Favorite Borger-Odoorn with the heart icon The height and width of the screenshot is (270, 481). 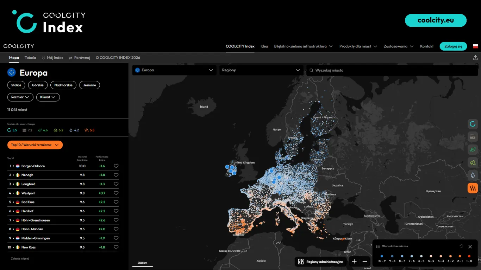tap(116, 166)
